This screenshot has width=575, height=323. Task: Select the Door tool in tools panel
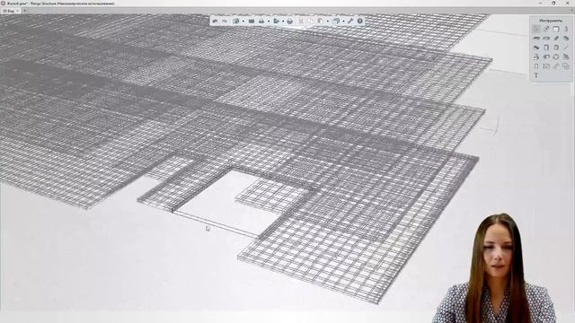[546, 48]
